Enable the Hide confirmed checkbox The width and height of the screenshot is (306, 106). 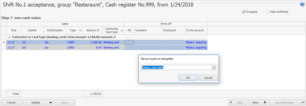click(x=268, y=12)
